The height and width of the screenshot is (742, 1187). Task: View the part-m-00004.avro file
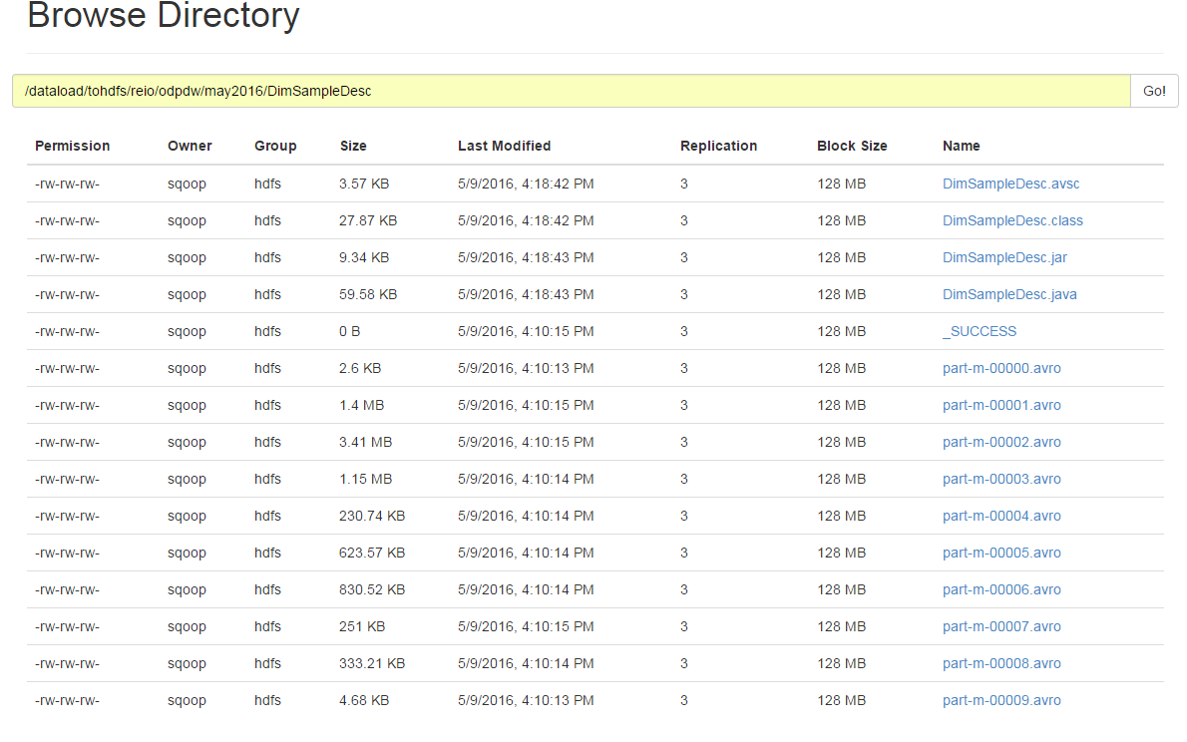coord(1001,516)
